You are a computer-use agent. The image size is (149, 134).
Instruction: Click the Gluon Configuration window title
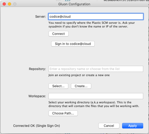tap(74, 4)
